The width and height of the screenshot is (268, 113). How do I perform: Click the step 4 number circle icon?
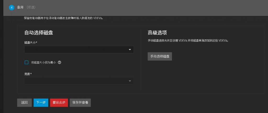tap(12, 8)
